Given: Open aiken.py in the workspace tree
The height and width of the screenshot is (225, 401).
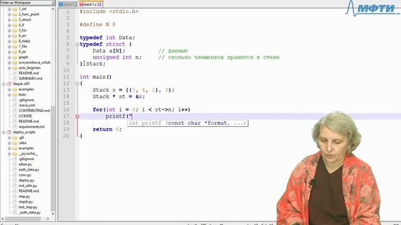Looking at the screenshot, I should point(25,164).
